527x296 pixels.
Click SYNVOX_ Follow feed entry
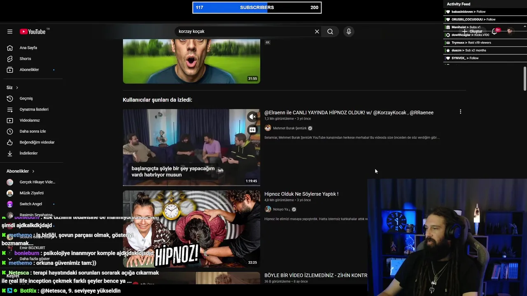pyautogui.click(x=485, y=58)
